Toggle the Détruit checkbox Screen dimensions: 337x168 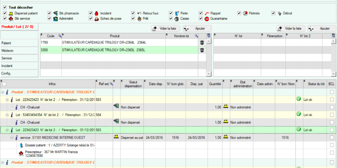pyautogui.click(x=273, y=13)
